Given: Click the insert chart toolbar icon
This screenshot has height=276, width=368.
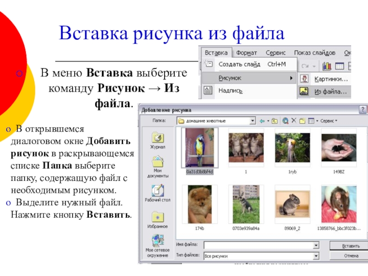Looking at the screenshot, I should pyautogui.click(x=327, y=66).
